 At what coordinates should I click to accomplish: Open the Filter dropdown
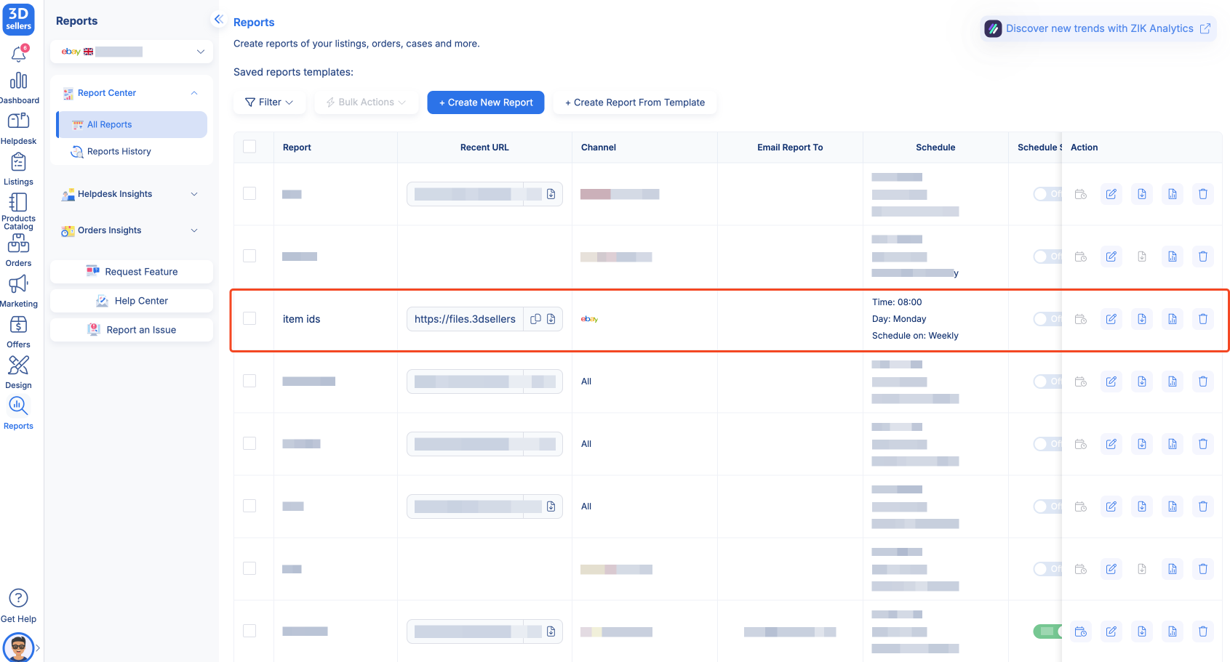[x=268, y=102]
